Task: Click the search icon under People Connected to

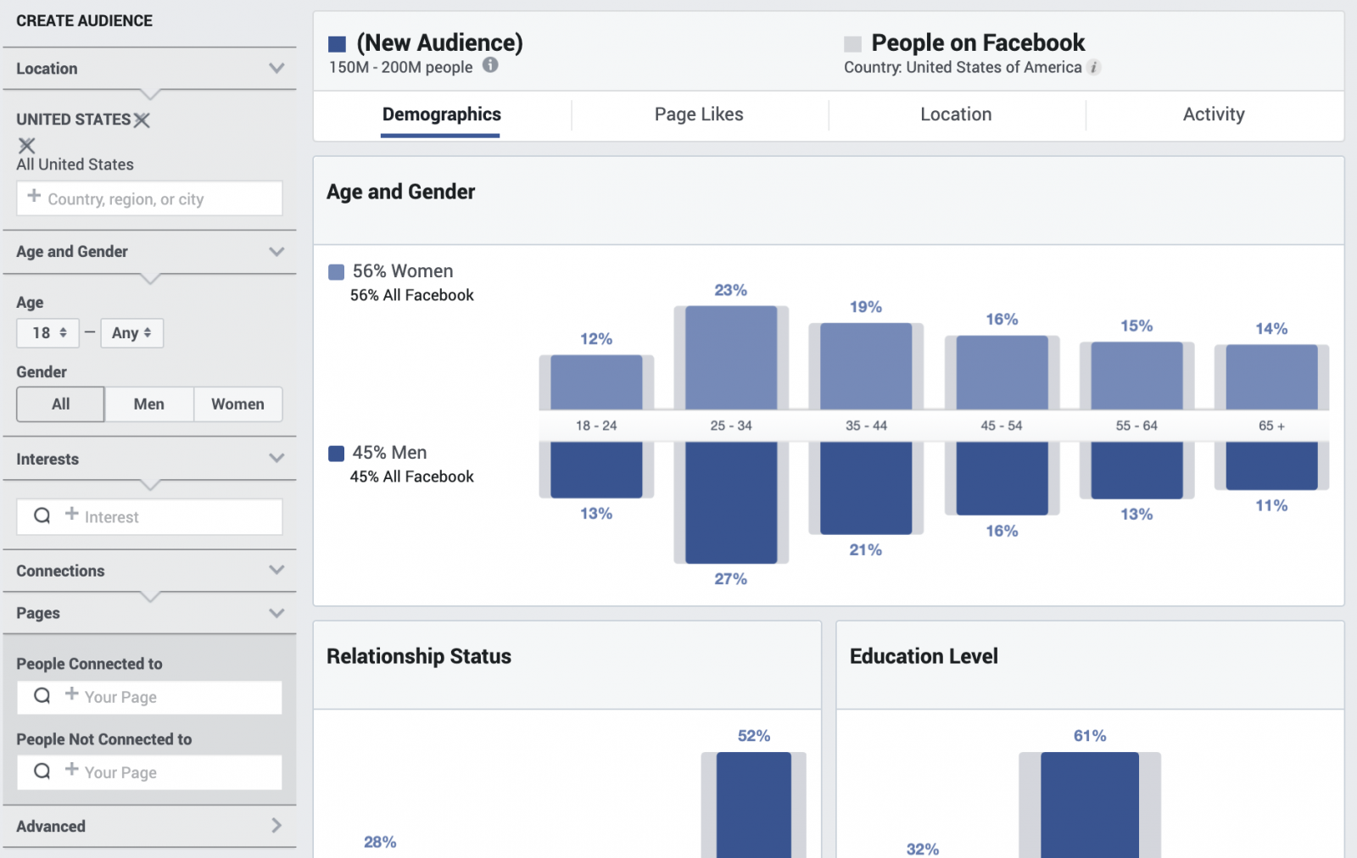Action: [x=41, y=696]
